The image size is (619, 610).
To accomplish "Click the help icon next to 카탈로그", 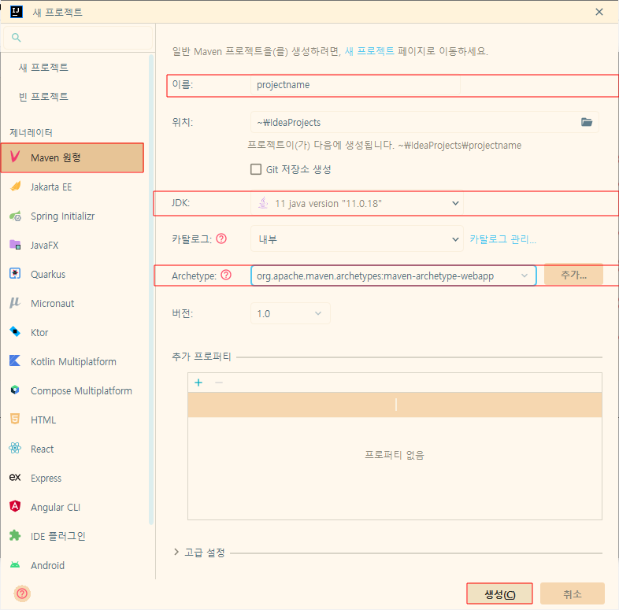I will (x=221, y=238).
